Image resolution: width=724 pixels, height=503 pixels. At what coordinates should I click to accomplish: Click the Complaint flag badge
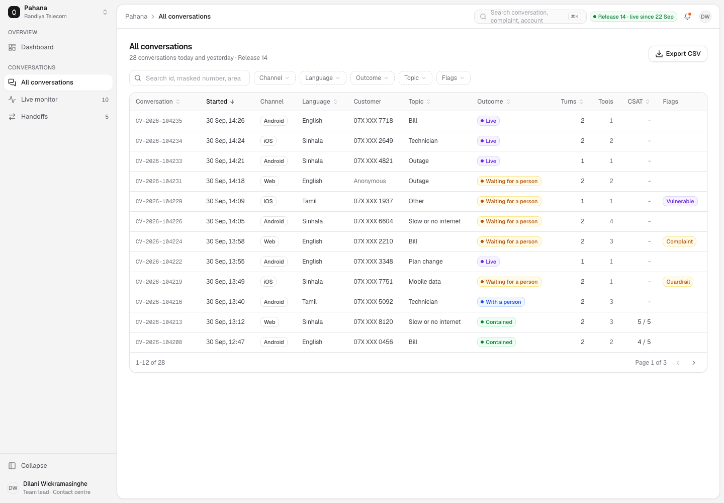(680, 241)
